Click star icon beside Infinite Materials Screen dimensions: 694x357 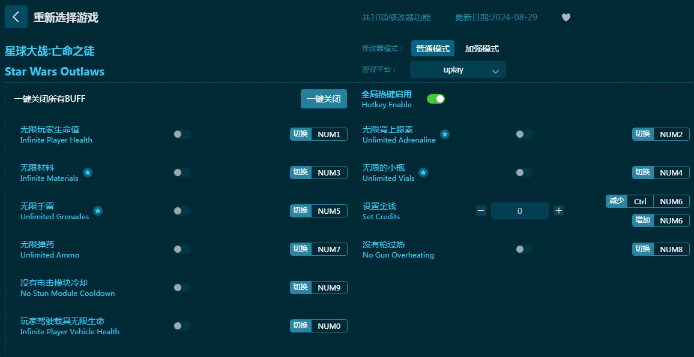coord(88,173)
